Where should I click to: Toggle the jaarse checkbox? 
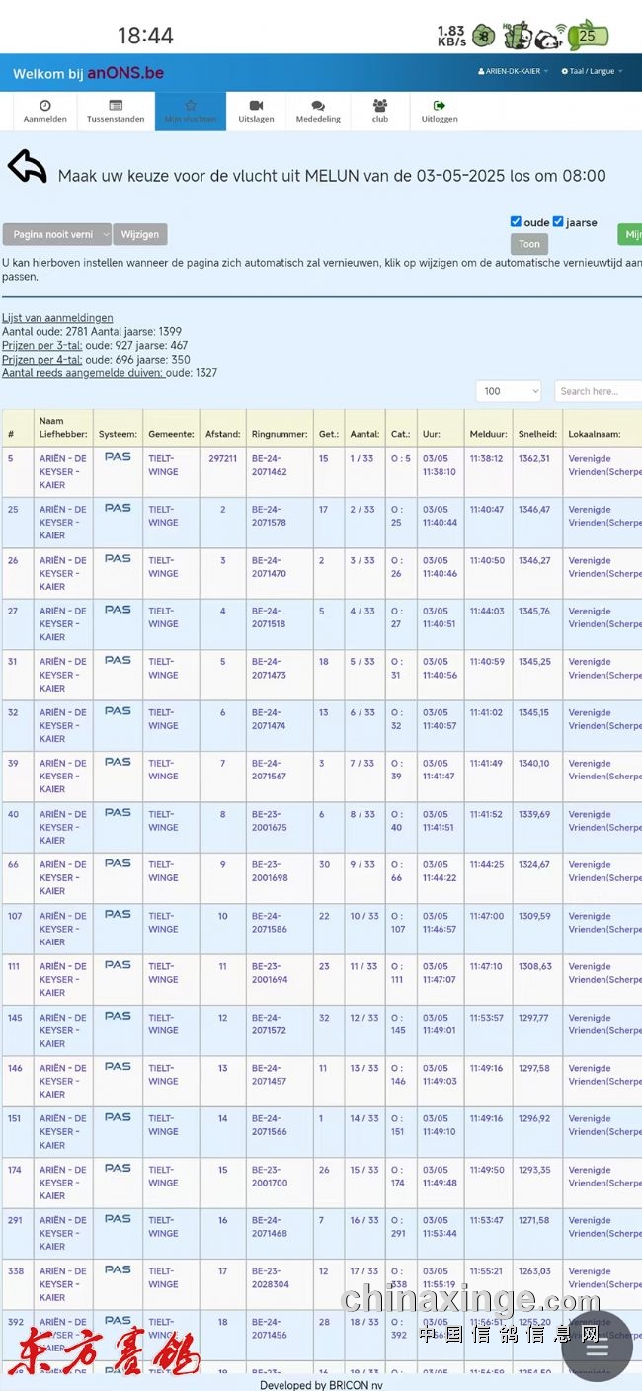(558, 222)
